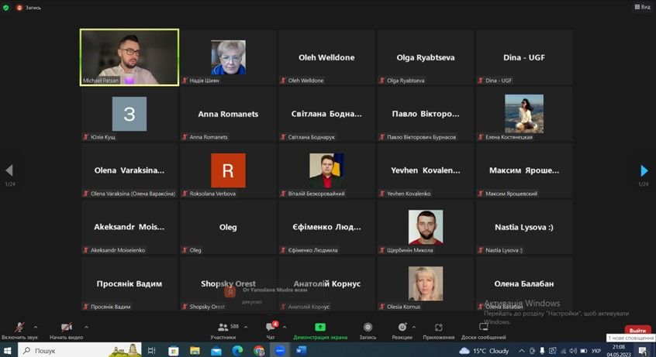
Task: Click the Windows search box Пошук
Action: point(70,351)
